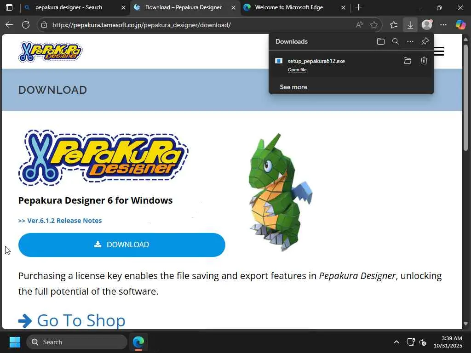The width and height of the screenshot is (471, 353).
Task: Open the network status tray icon
Action: (x=411, y=342)
